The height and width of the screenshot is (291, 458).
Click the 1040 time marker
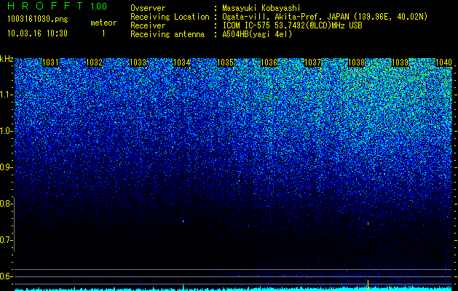pyautogui.click(x=444, y=63)
